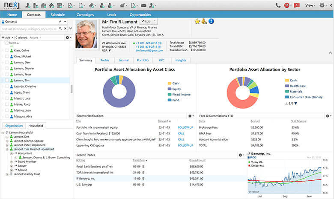Click Tim Lamont's profile photo
334x199 pixels.
click(x=86, y=35)
